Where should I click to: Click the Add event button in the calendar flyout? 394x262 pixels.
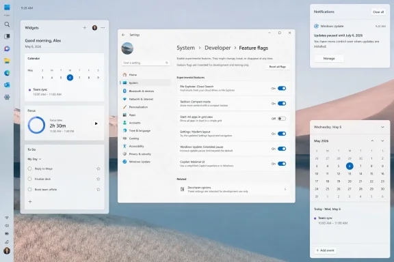point(326,250)
